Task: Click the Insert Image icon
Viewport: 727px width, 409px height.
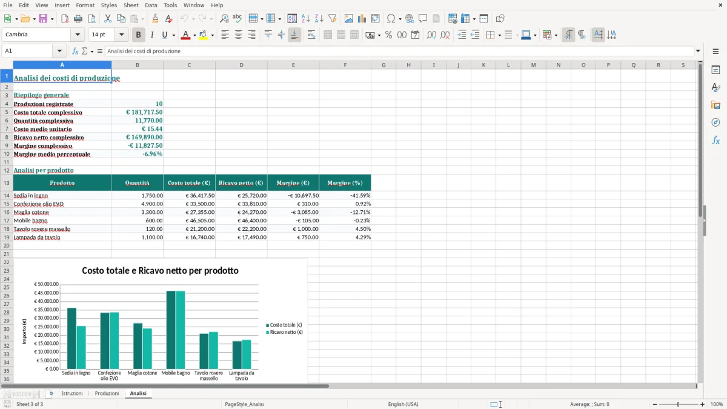Action: 349,19
